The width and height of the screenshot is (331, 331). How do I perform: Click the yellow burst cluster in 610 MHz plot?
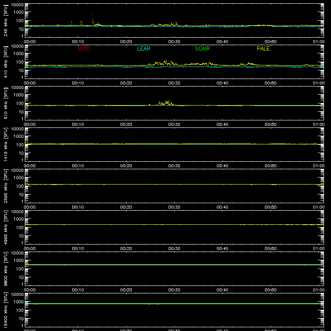pos(166,103)
